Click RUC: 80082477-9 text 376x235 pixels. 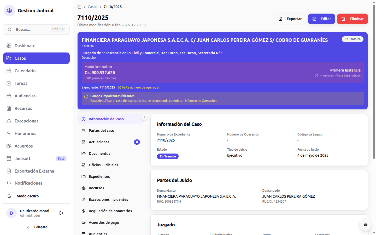(169, 202)
